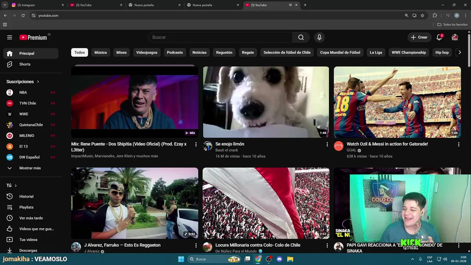The height and width of the screenshot is (265, 471).
Task: Open J Alvarez channel link
Action: pyautogui.click(x=92, y=251)
